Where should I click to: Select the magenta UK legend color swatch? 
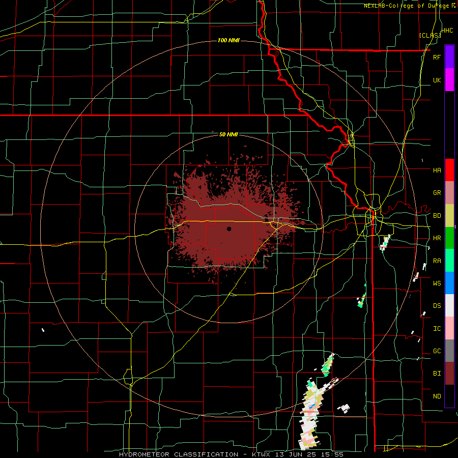pyautogui.click(x=449, y=80)
